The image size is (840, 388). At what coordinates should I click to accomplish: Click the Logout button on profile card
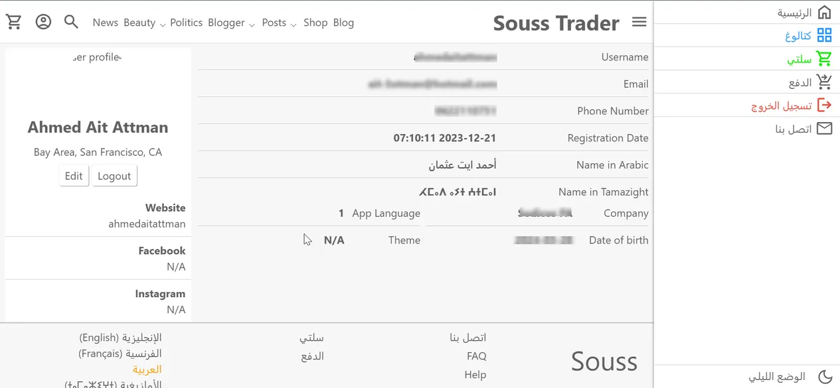tap(114, 176)
